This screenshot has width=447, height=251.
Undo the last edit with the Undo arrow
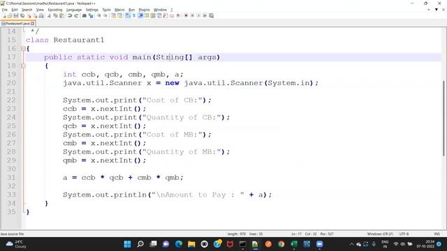tap(70, 15)
